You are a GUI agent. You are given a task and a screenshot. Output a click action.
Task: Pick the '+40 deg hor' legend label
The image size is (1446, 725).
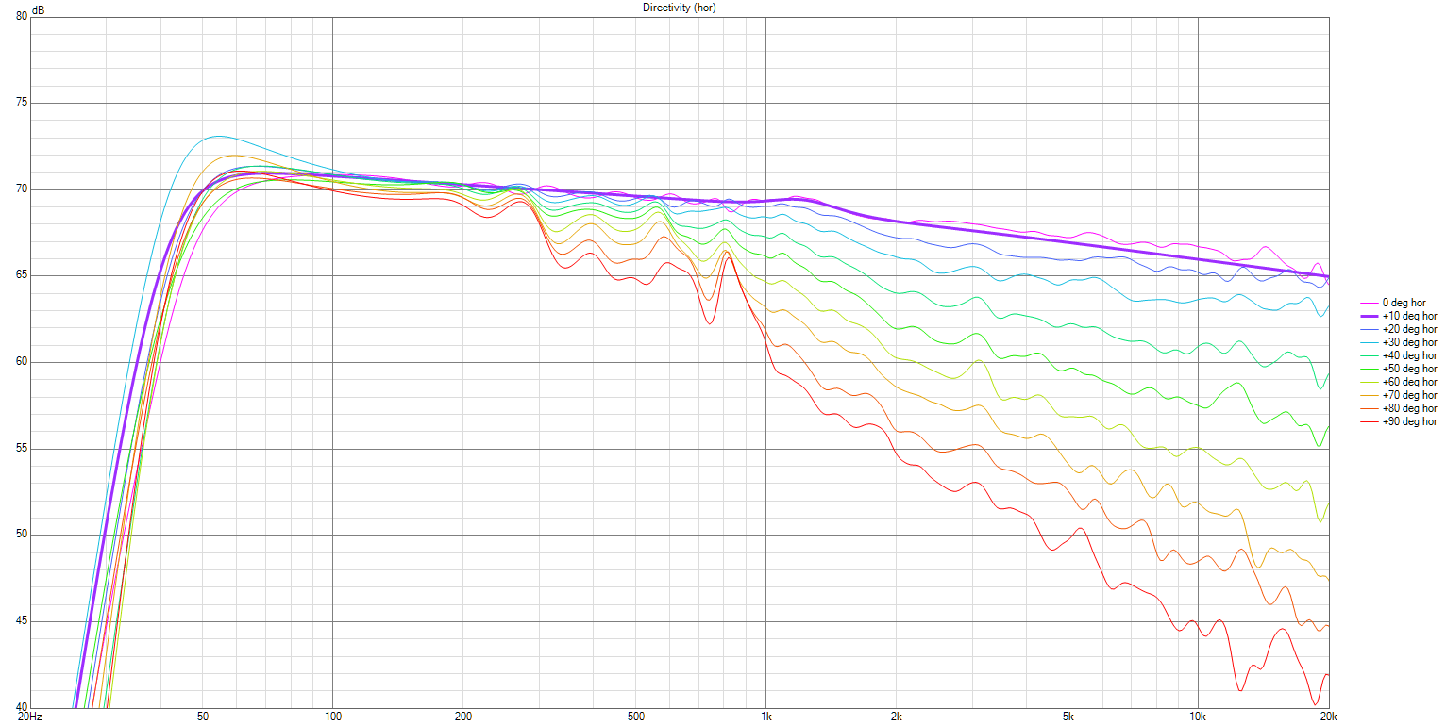click(1409, 355)
